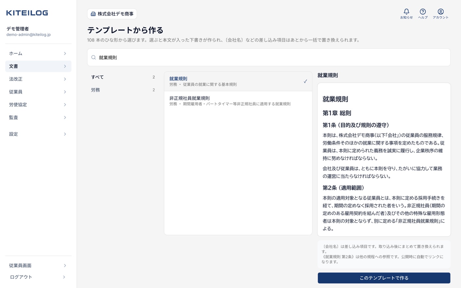Select the 就業規則 template row

pos(238,81)
